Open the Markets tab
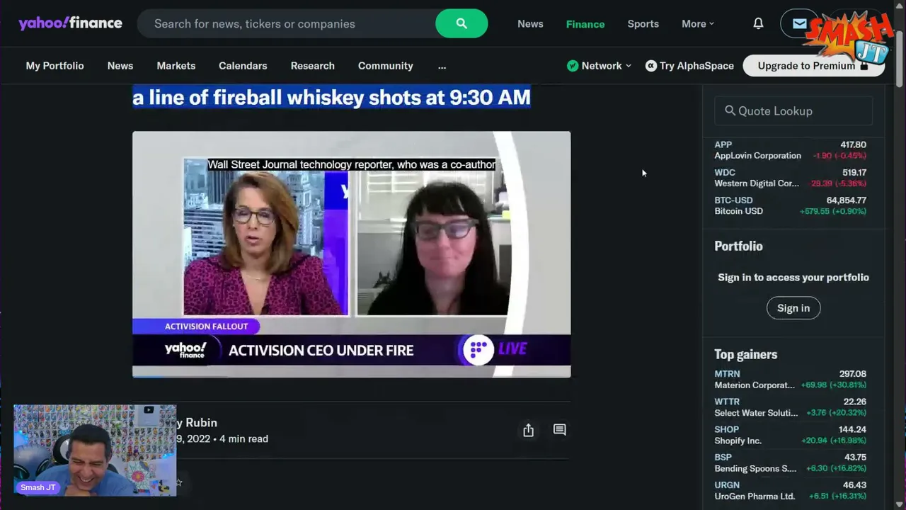Screen dimensions: 906x510 (x=176, y=66)
